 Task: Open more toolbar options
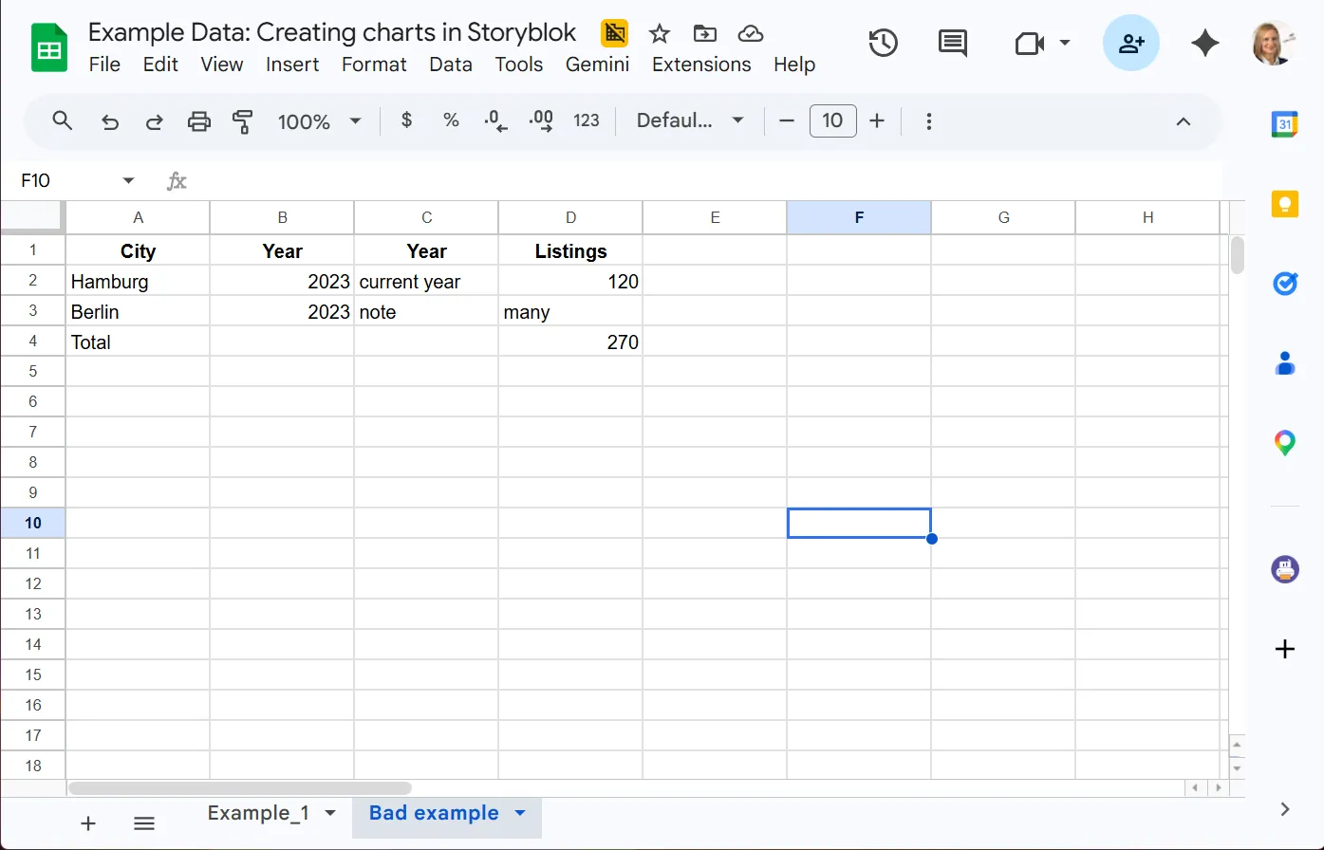(x=929, y=121)
